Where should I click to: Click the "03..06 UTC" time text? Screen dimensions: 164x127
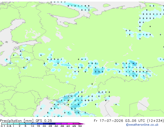point(135,121)
